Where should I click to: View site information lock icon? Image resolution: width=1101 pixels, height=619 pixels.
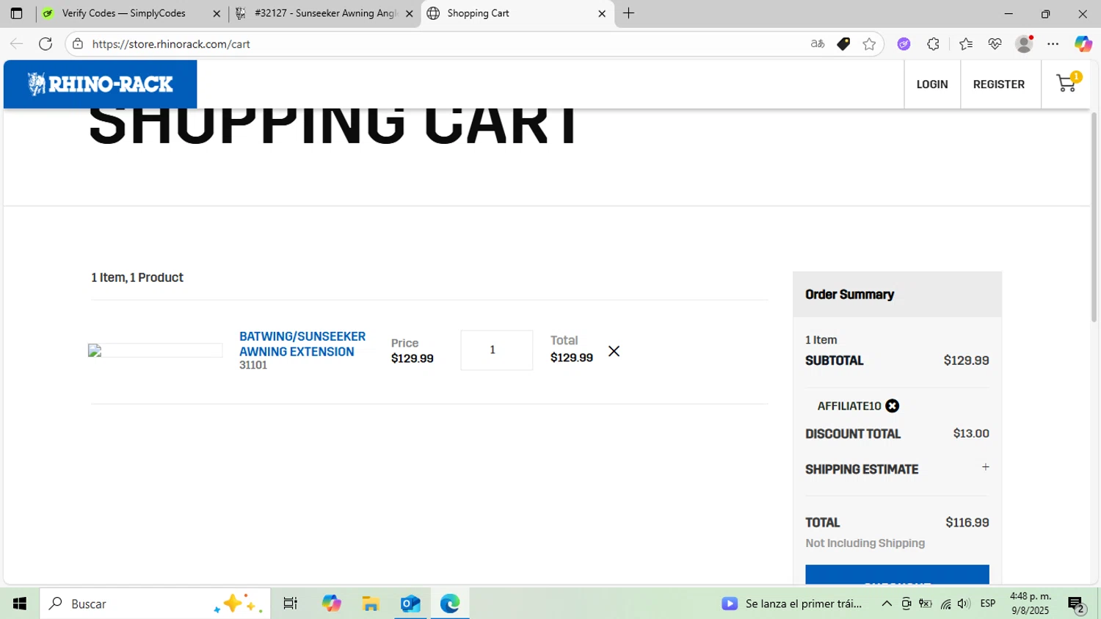tap(78, 44)
